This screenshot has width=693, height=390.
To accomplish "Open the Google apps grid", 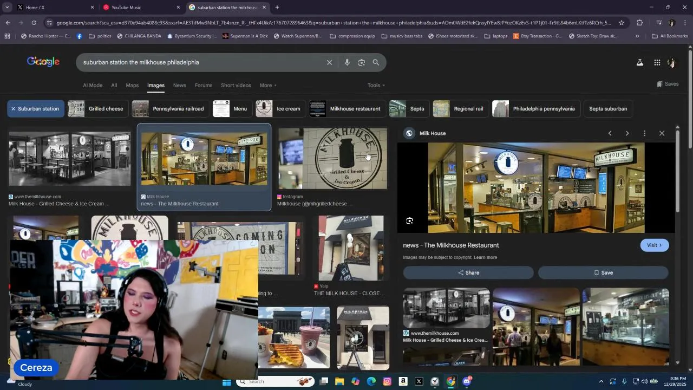I will coord(657,62).
